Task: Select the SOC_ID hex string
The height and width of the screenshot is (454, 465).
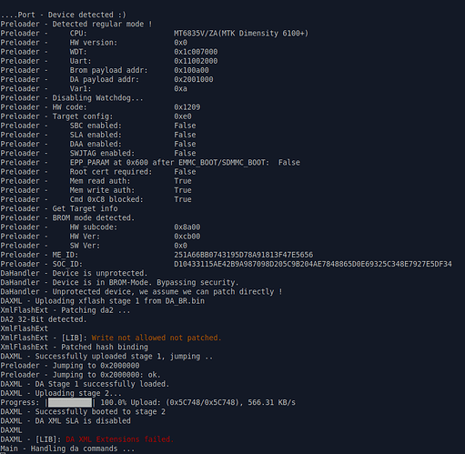Action: 313,264
